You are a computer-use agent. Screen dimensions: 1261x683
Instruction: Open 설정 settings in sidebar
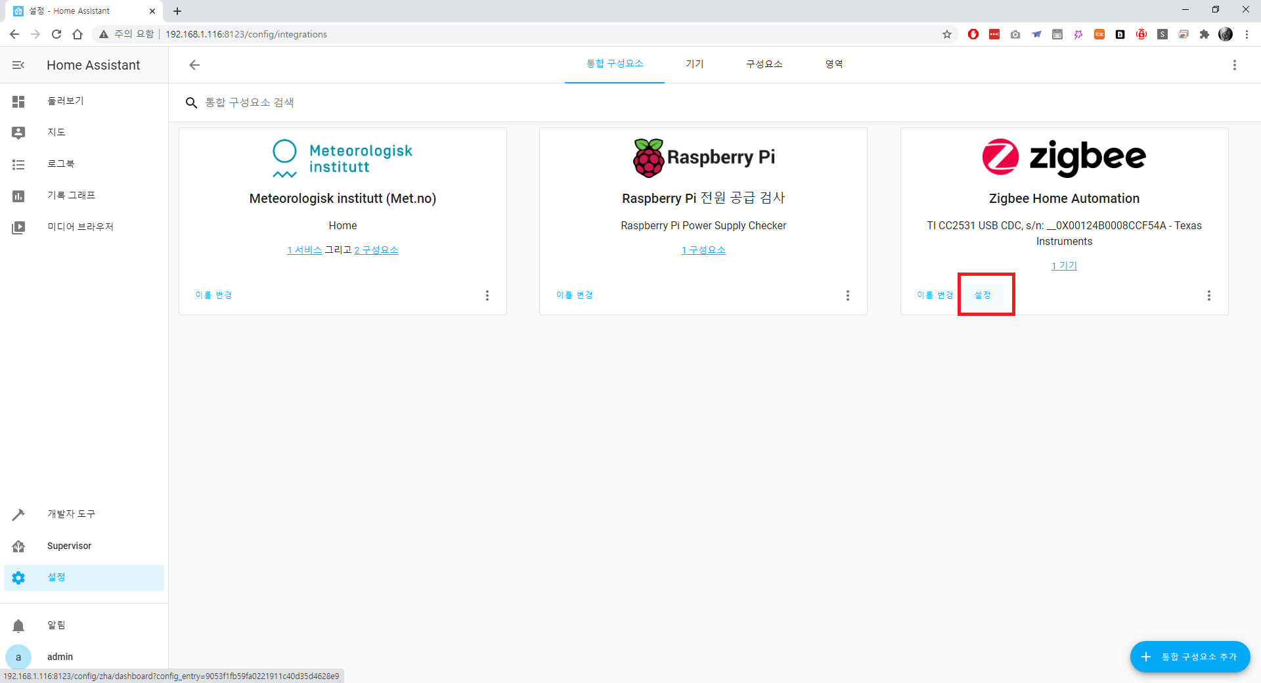[x=84, y=577]
